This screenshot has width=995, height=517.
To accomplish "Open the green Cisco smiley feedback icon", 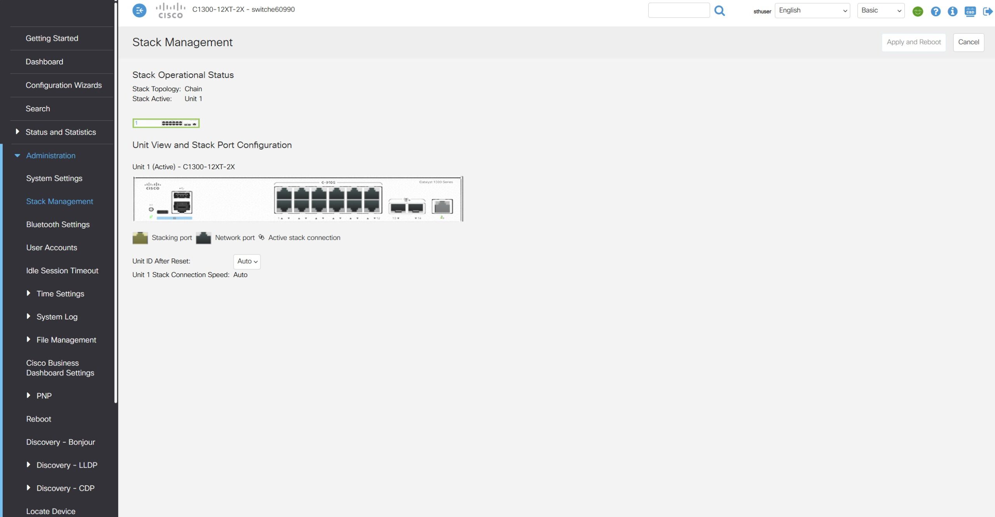I will click(x=918, y=11).
